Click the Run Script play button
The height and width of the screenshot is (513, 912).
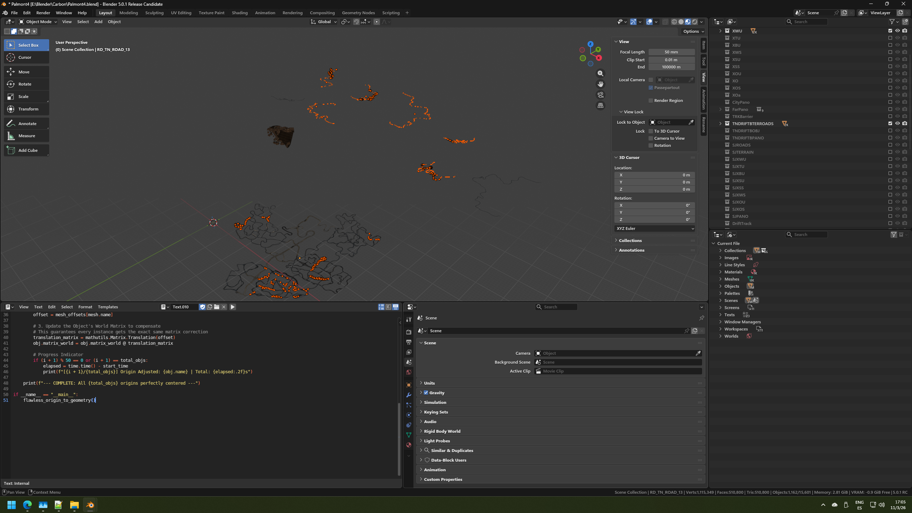point(233,307)
